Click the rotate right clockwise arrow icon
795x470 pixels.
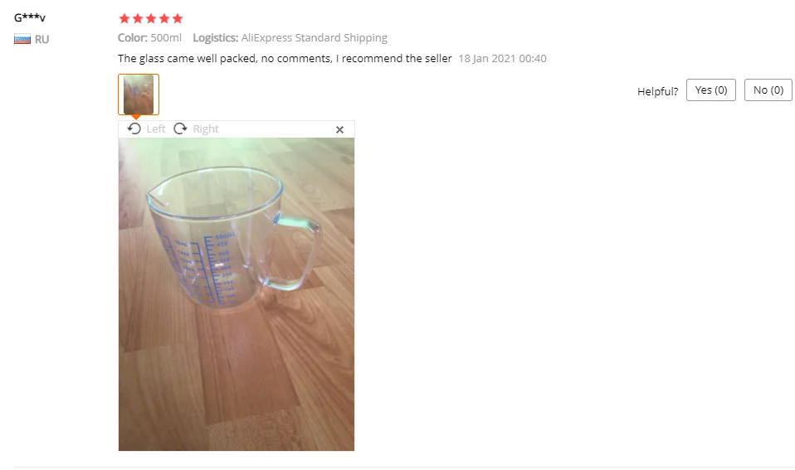coord(180,128)
